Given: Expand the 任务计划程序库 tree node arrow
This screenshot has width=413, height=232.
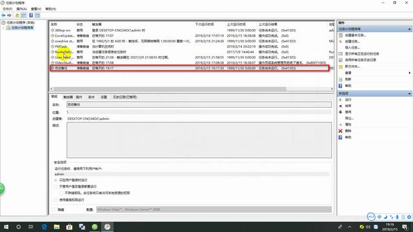Looking at the screenshot, I should coord(3,28).
